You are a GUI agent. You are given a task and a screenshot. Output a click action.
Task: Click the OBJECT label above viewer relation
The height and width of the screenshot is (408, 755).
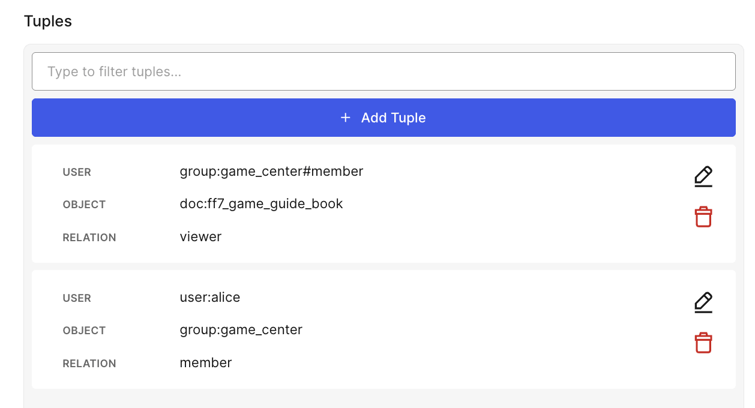click(x=84, y=205)
